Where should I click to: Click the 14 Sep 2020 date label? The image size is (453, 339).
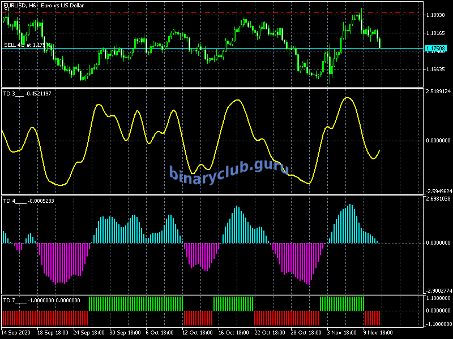(x=18, y=332)
